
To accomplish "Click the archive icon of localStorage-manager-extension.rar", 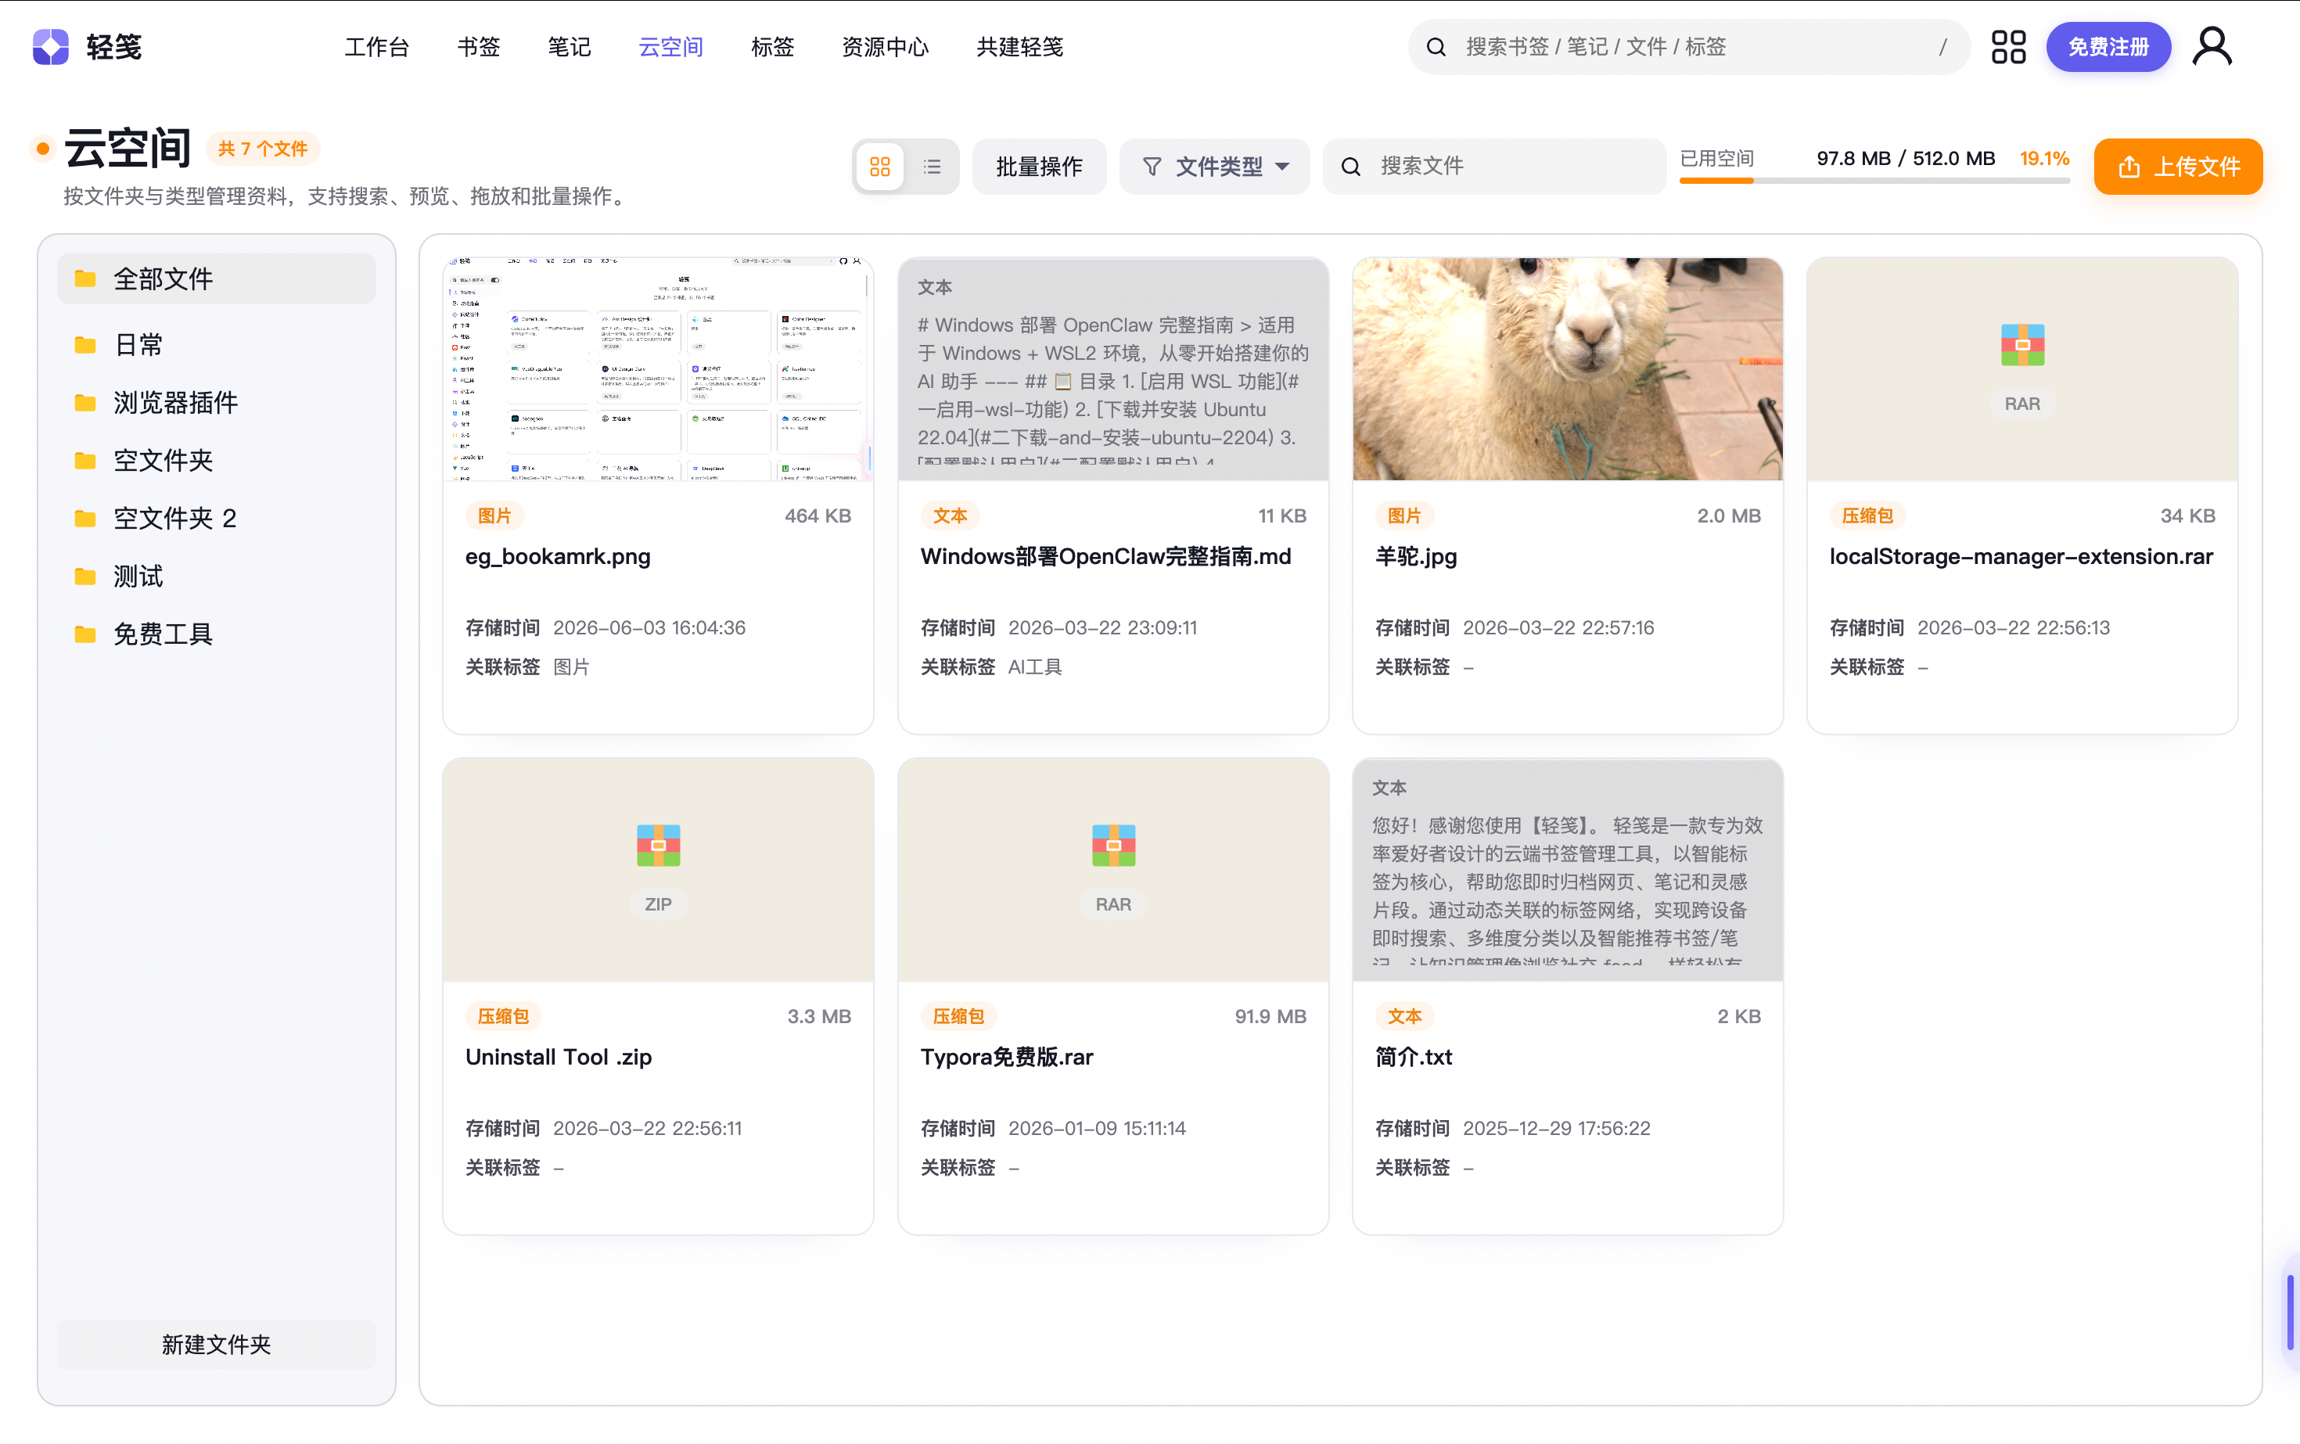I will 2022,345.
